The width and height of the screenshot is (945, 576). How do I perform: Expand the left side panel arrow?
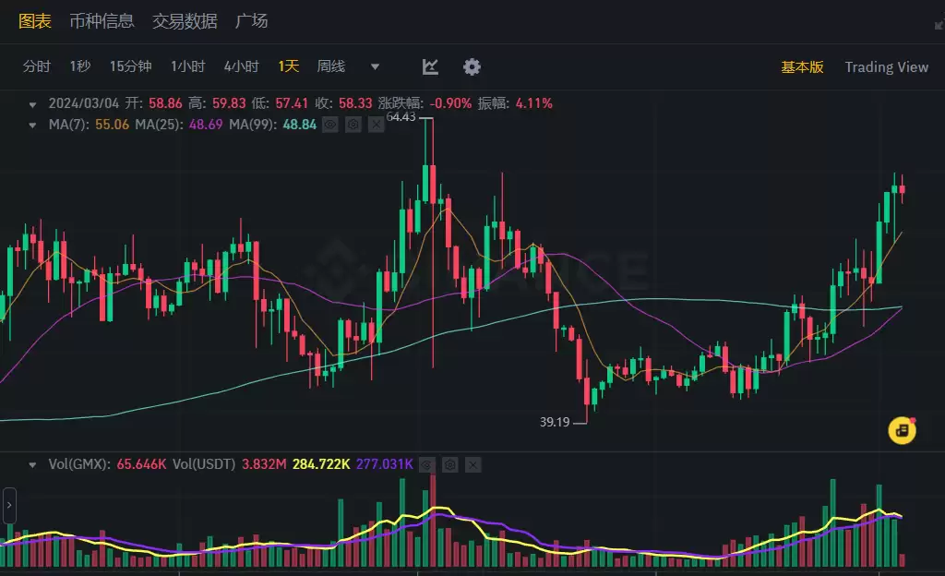pos(9,506)
